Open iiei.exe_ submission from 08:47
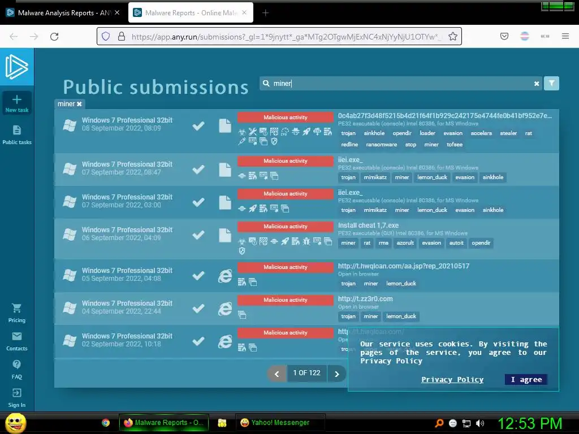579x434 pixels. point(351,160)
